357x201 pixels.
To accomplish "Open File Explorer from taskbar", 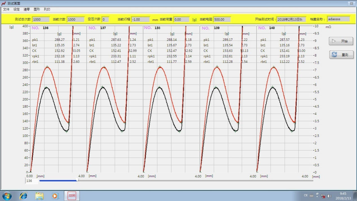I will tap(39, 196).
